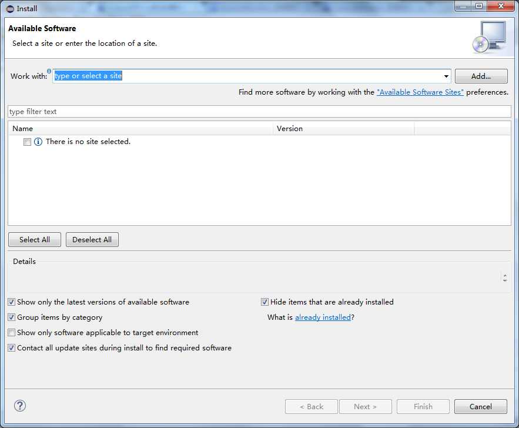Click the info icon beside 'There is no site selected'
The width and height of the screenshot is (519, 428).
click(38, 142)
